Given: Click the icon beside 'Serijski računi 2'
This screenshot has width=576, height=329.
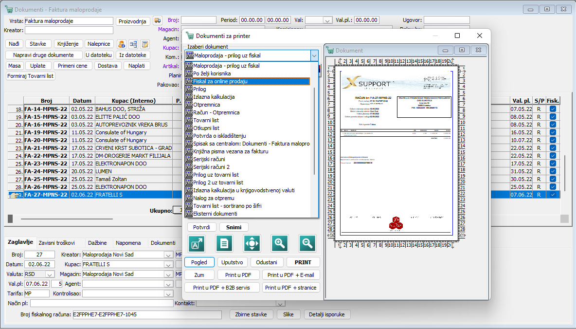Looking at the screenshot, I should point(189,167).
